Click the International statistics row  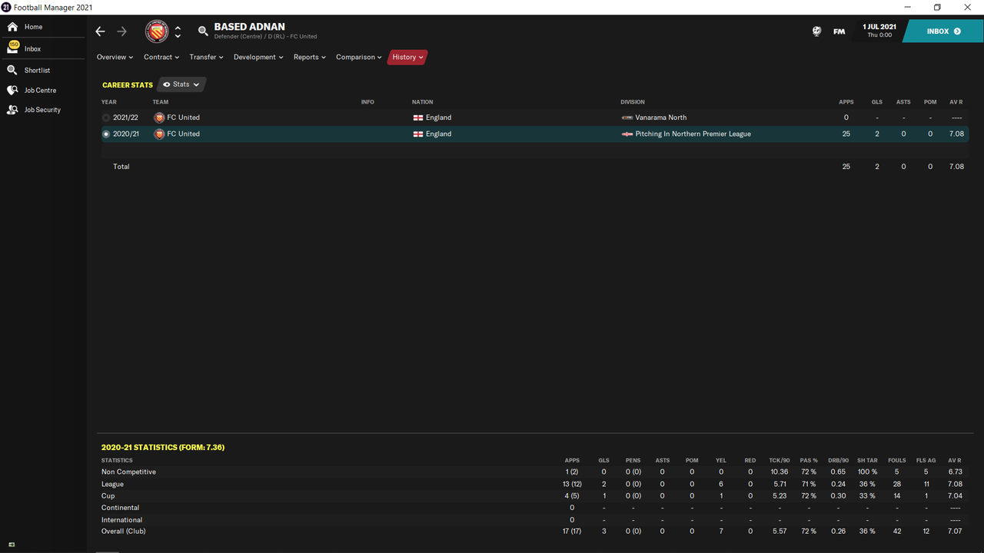coord(535,519)
